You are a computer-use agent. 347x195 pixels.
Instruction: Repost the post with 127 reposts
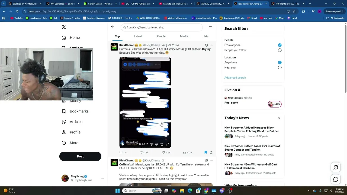click(x=144, y=152)
